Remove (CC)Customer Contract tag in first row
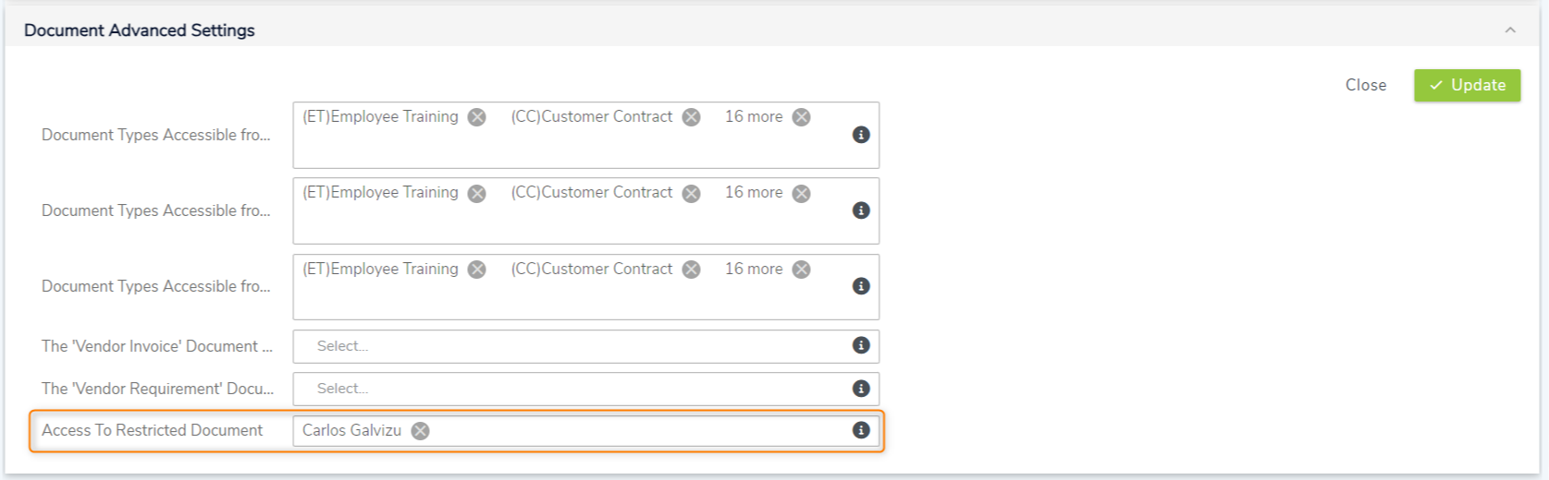Screen dimensions: 1549x480 691,117
